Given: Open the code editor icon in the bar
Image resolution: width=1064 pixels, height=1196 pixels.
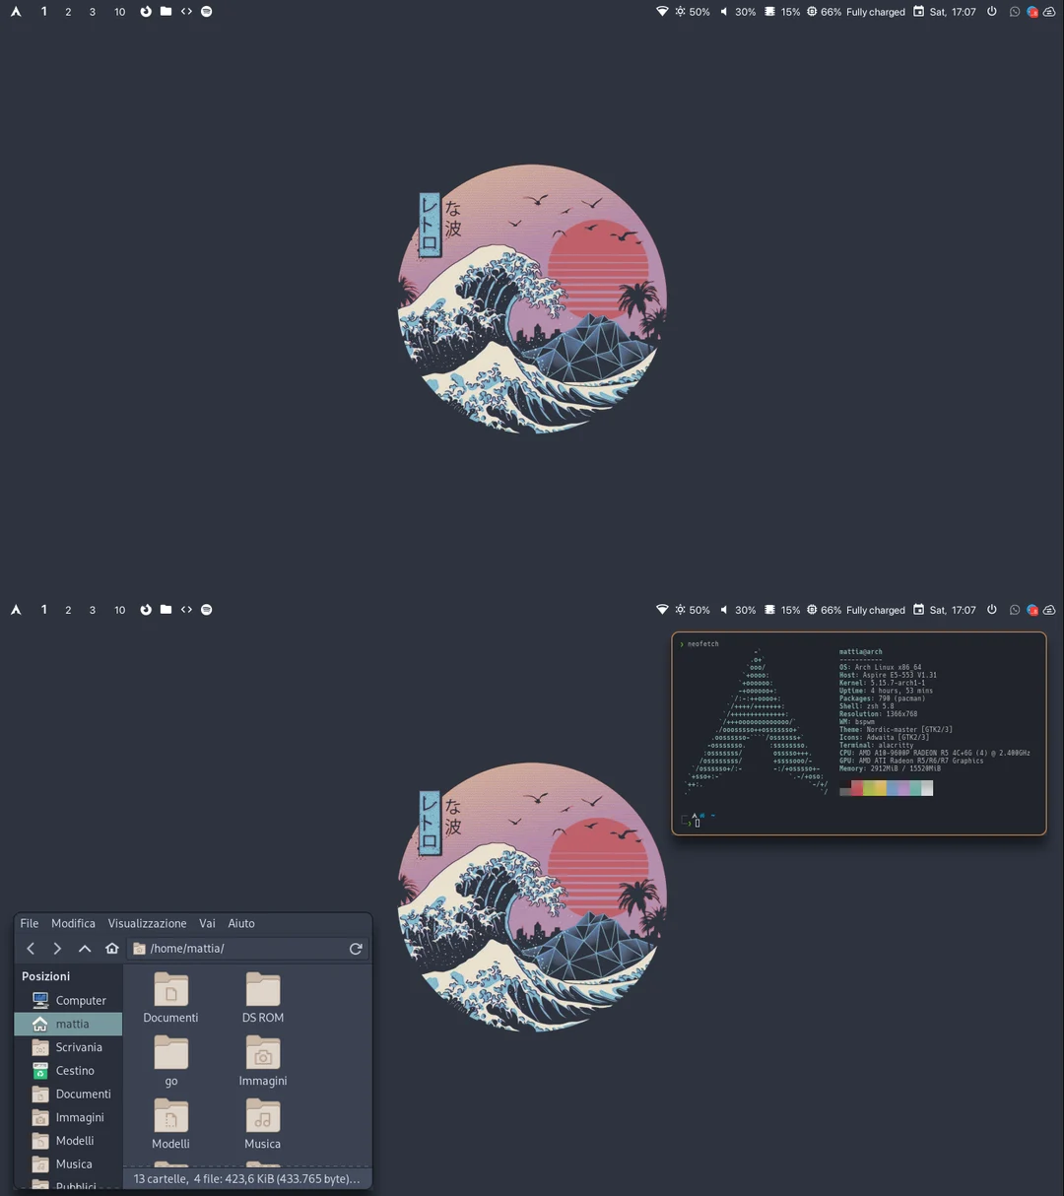Looking at the screenshot, I should [x=186, y=11].
